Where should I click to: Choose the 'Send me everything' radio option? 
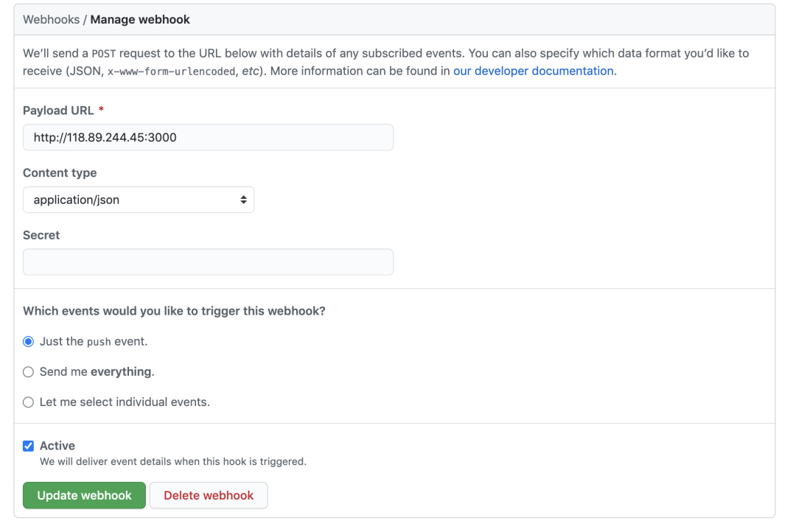coord(29,372)
